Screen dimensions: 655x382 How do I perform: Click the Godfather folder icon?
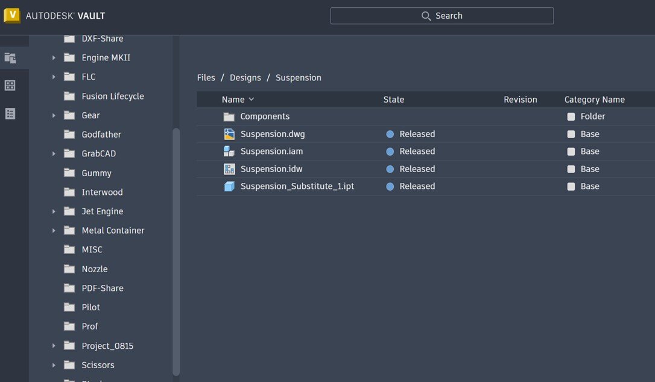69,134
